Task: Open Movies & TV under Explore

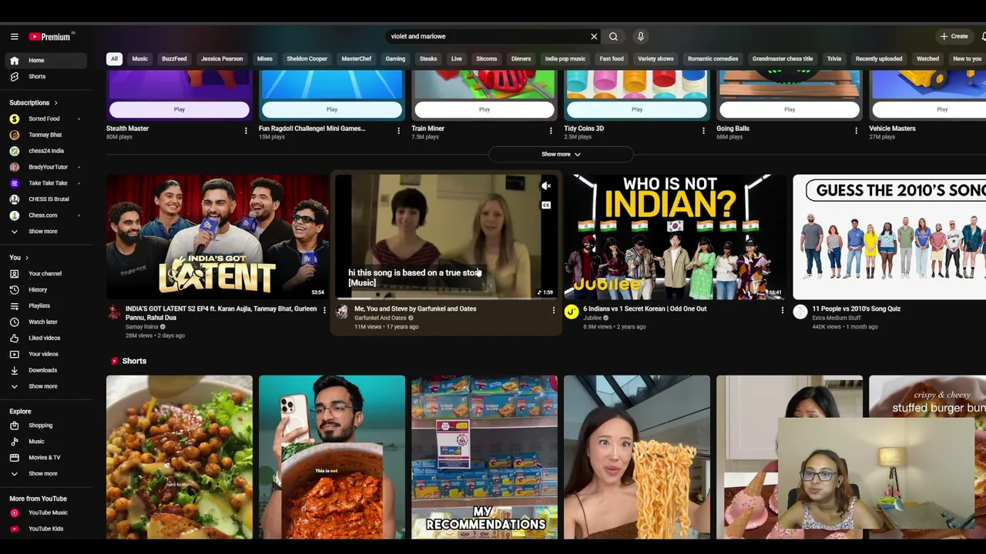Action: [46, 457]
